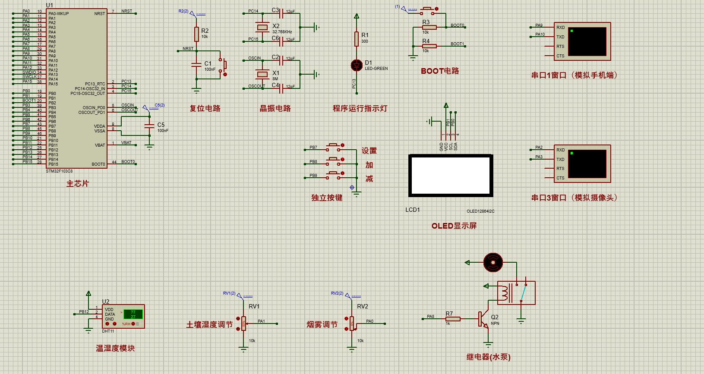Increase RV2 smoke value with upper red dot
The height and width of the screenshot is (374, 704).
point(346,318)
